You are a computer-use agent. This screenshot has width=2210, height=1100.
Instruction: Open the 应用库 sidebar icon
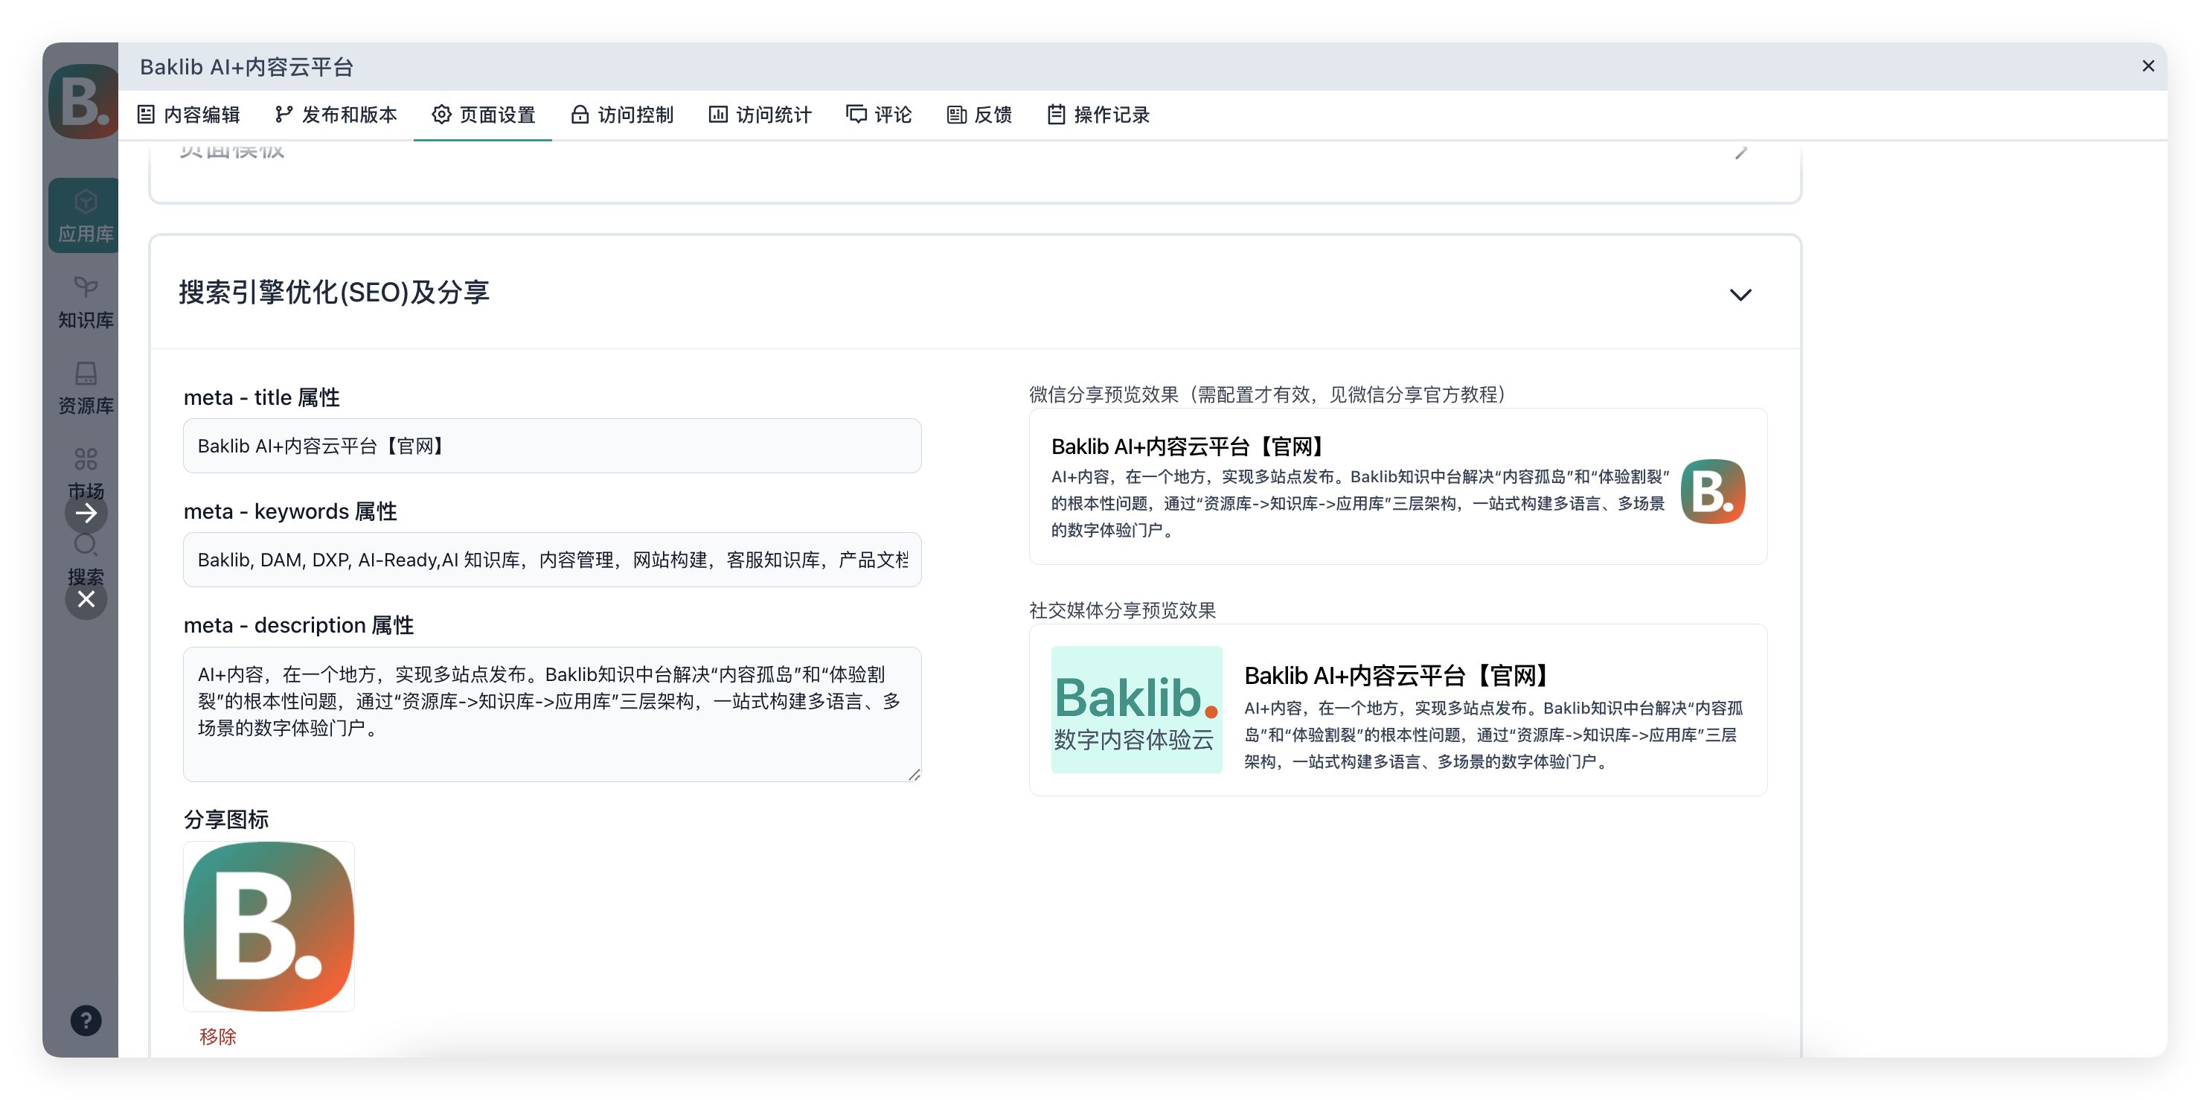85,214
